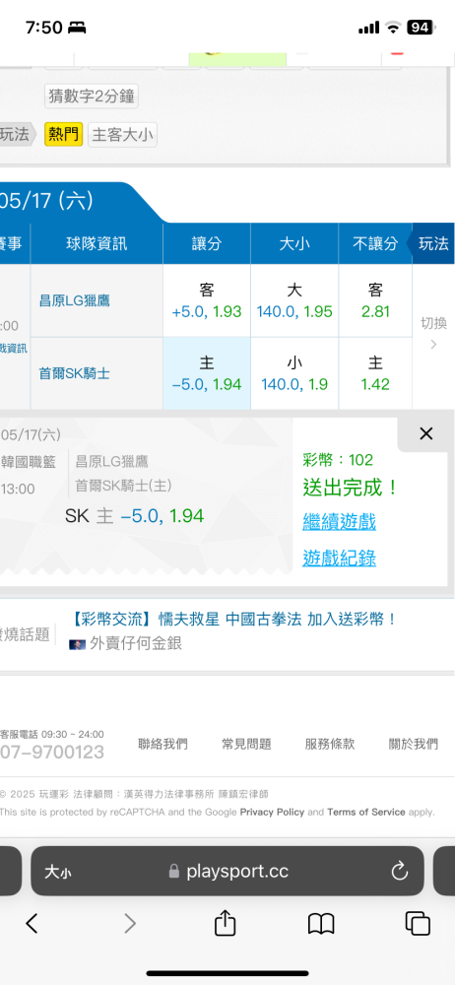Click the 遊戲紀錄 link
This screenshot has height=985, width=455.
pyautogui.click(x=340, y=558)
